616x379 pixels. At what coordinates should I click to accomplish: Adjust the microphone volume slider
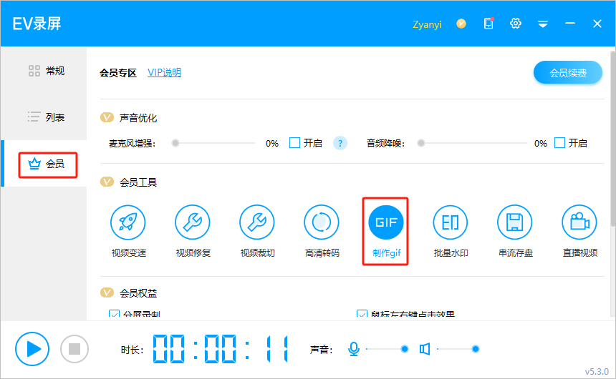404,349
